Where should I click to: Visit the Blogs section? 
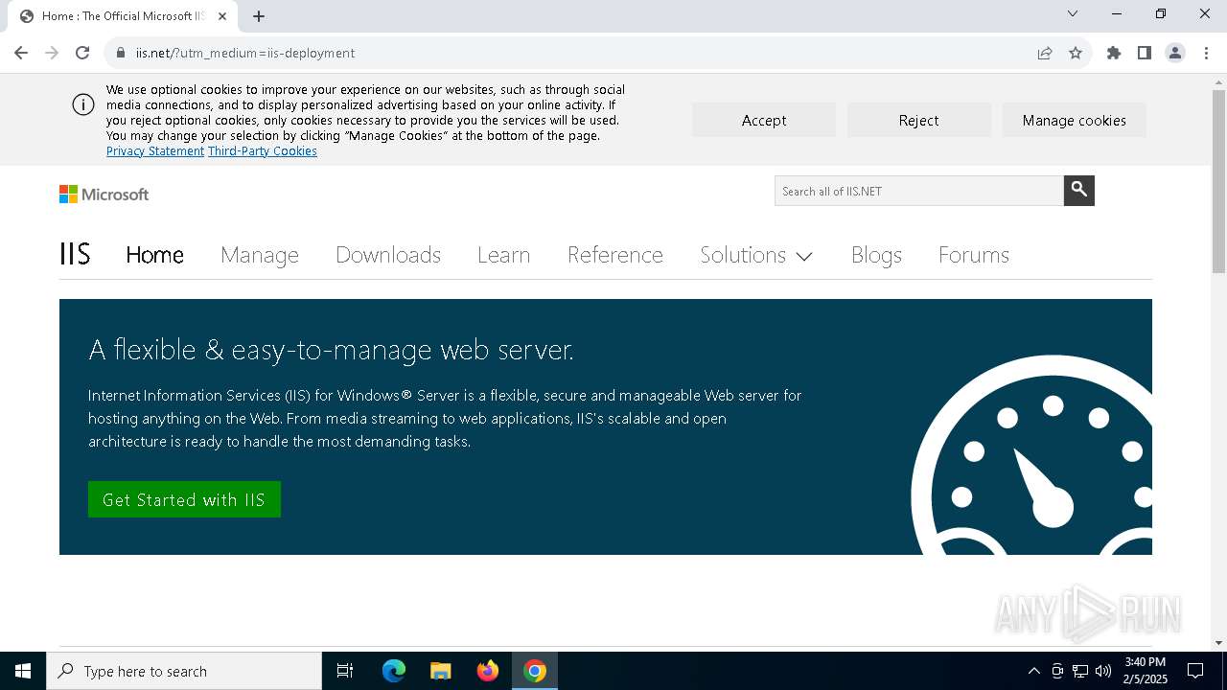coord(876,254)
